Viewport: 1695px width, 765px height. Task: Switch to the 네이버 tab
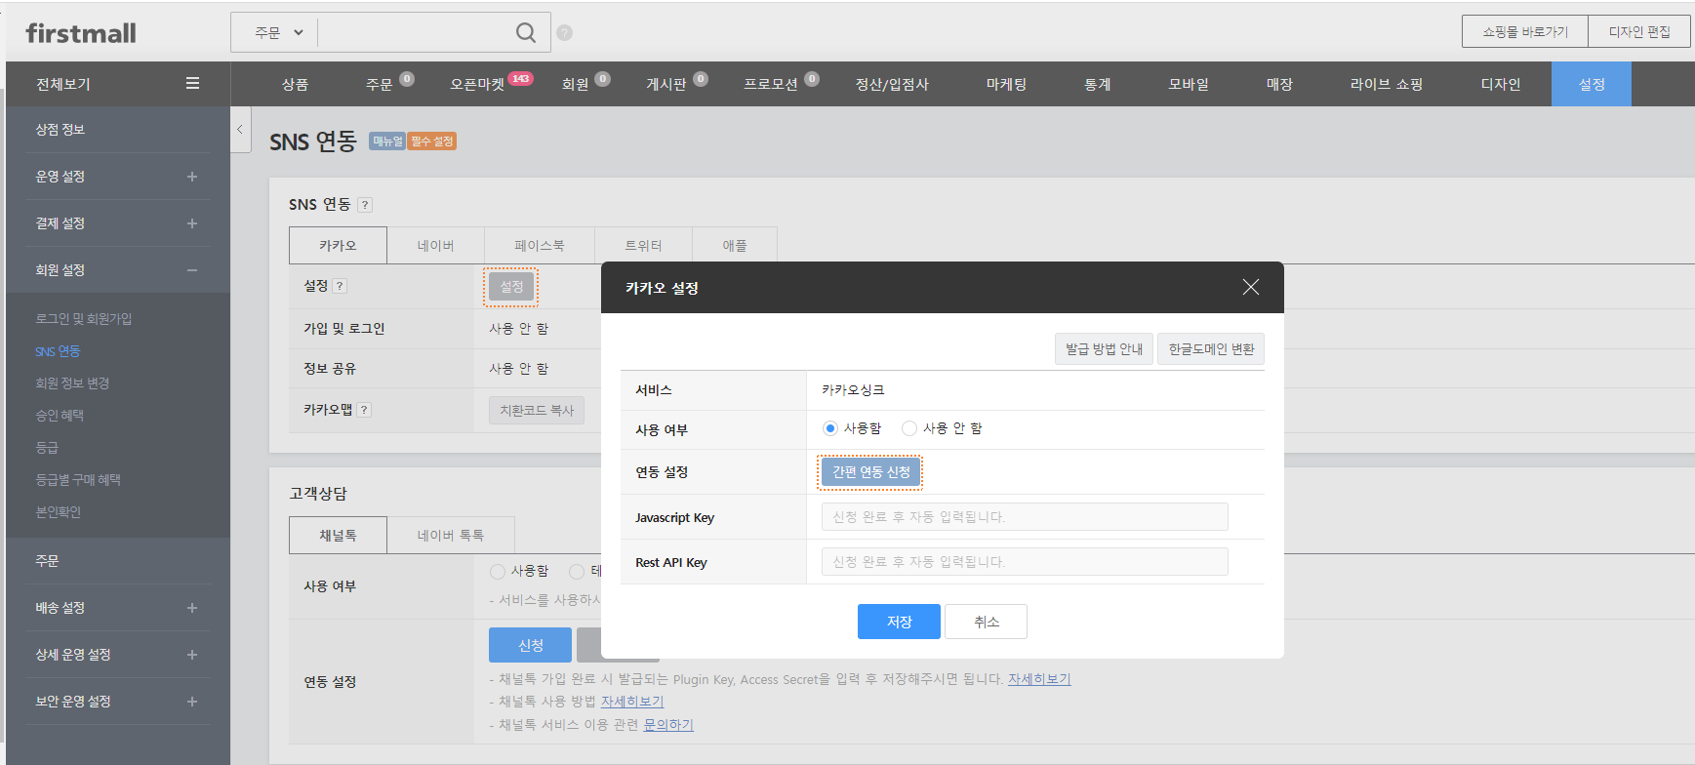435,246
